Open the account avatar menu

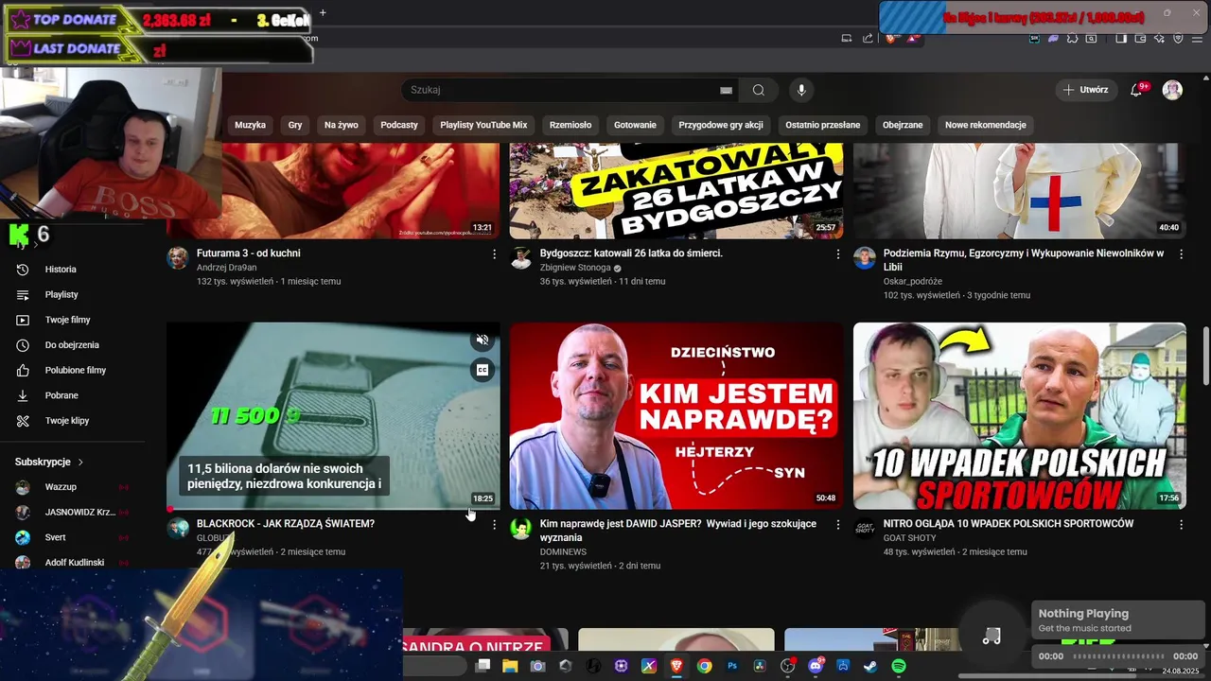(x=1172, y=90)
